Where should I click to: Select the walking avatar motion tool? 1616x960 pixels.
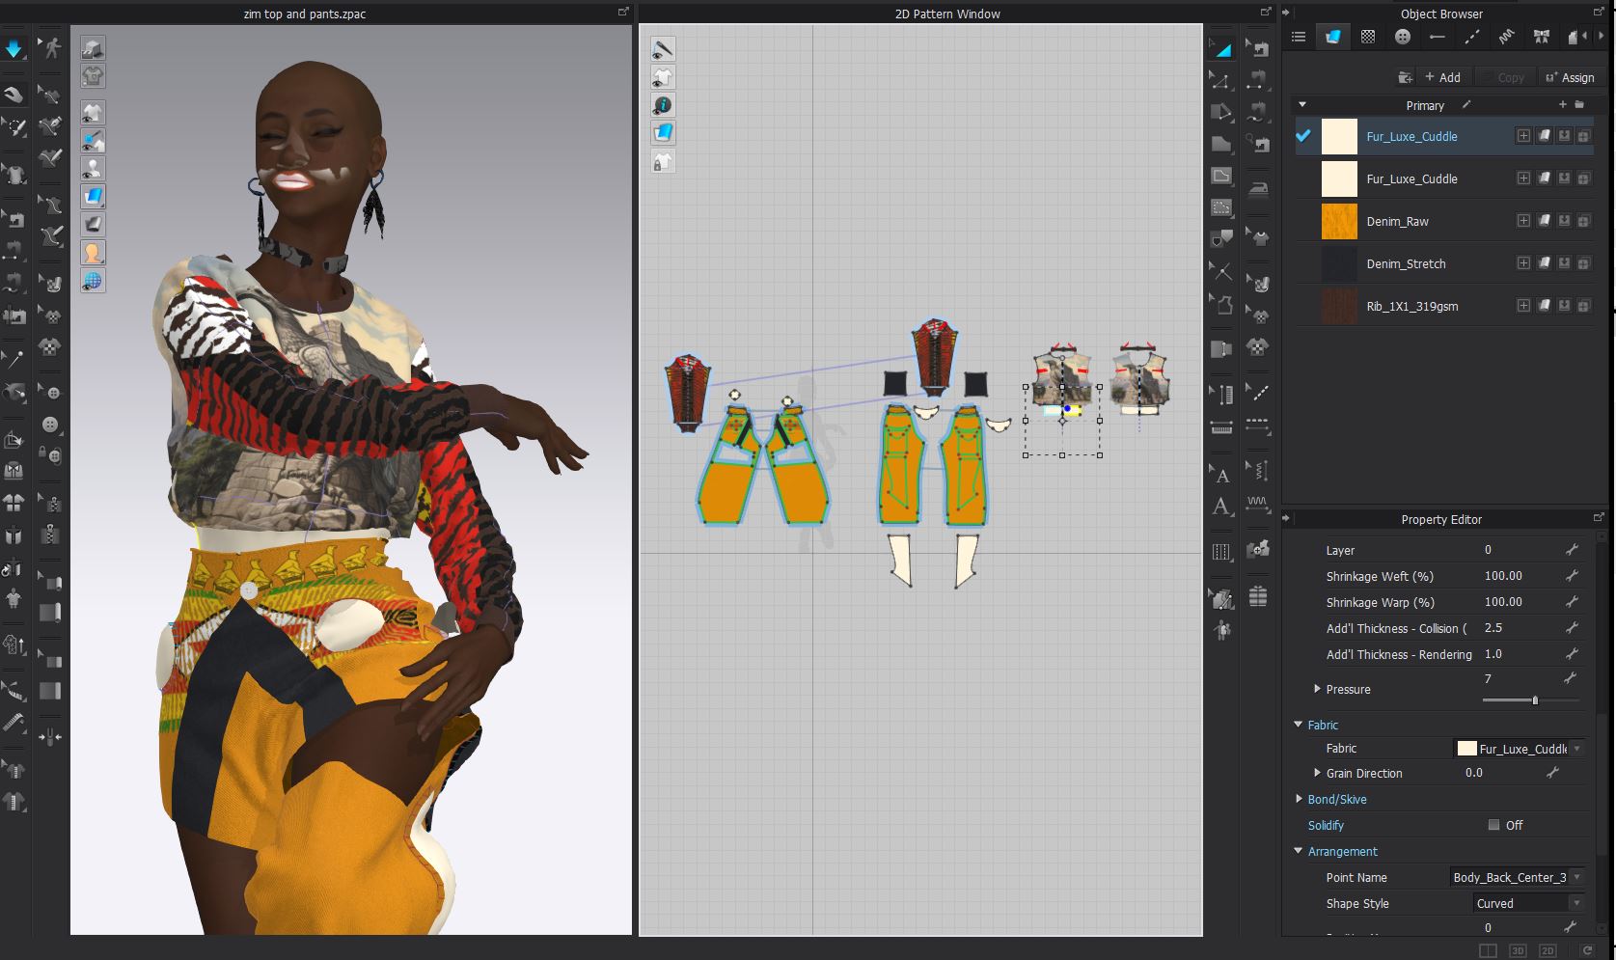tap(50, 47)
